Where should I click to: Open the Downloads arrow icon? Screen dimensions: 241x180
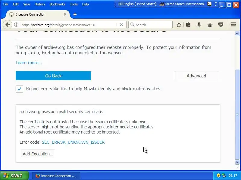[x=199, y=25]
